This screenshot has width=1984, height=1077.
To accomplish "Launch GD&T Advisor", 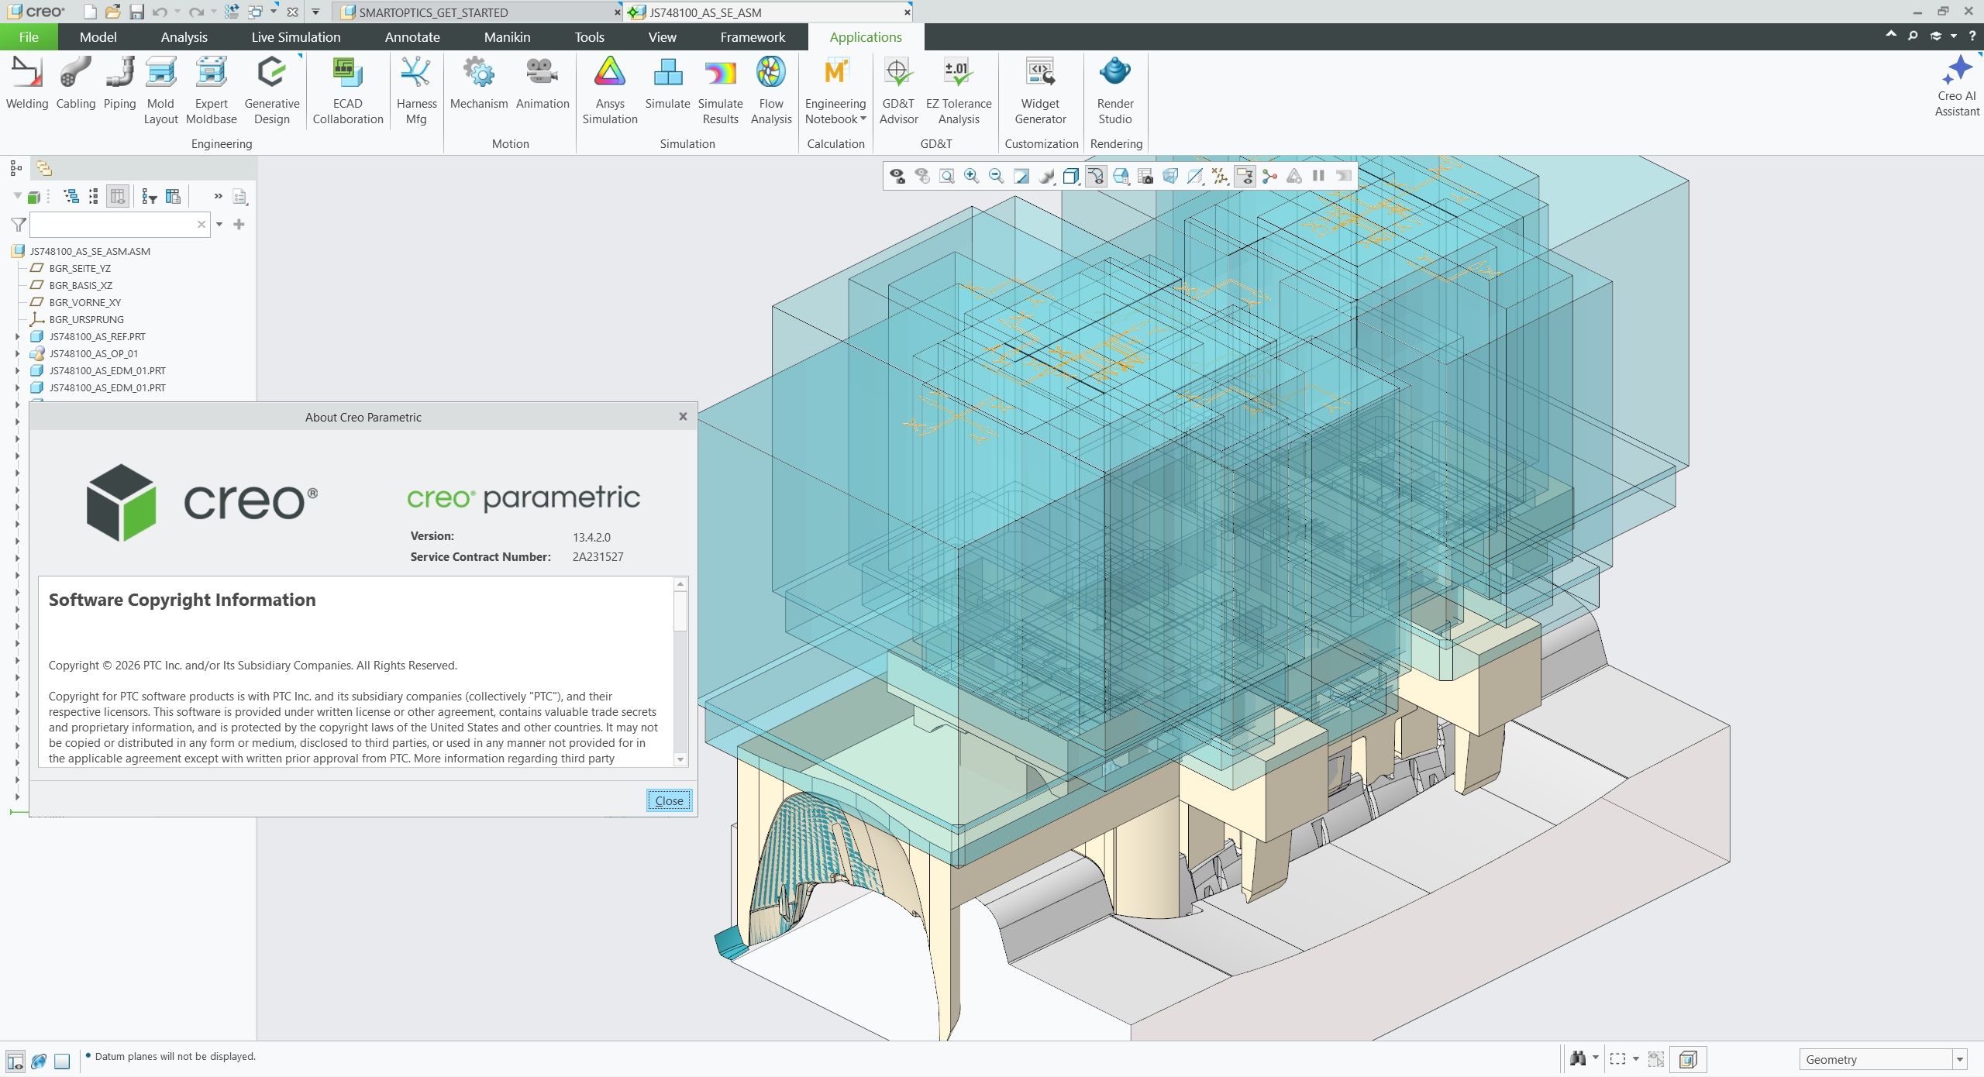I will (x=898, y=91).
